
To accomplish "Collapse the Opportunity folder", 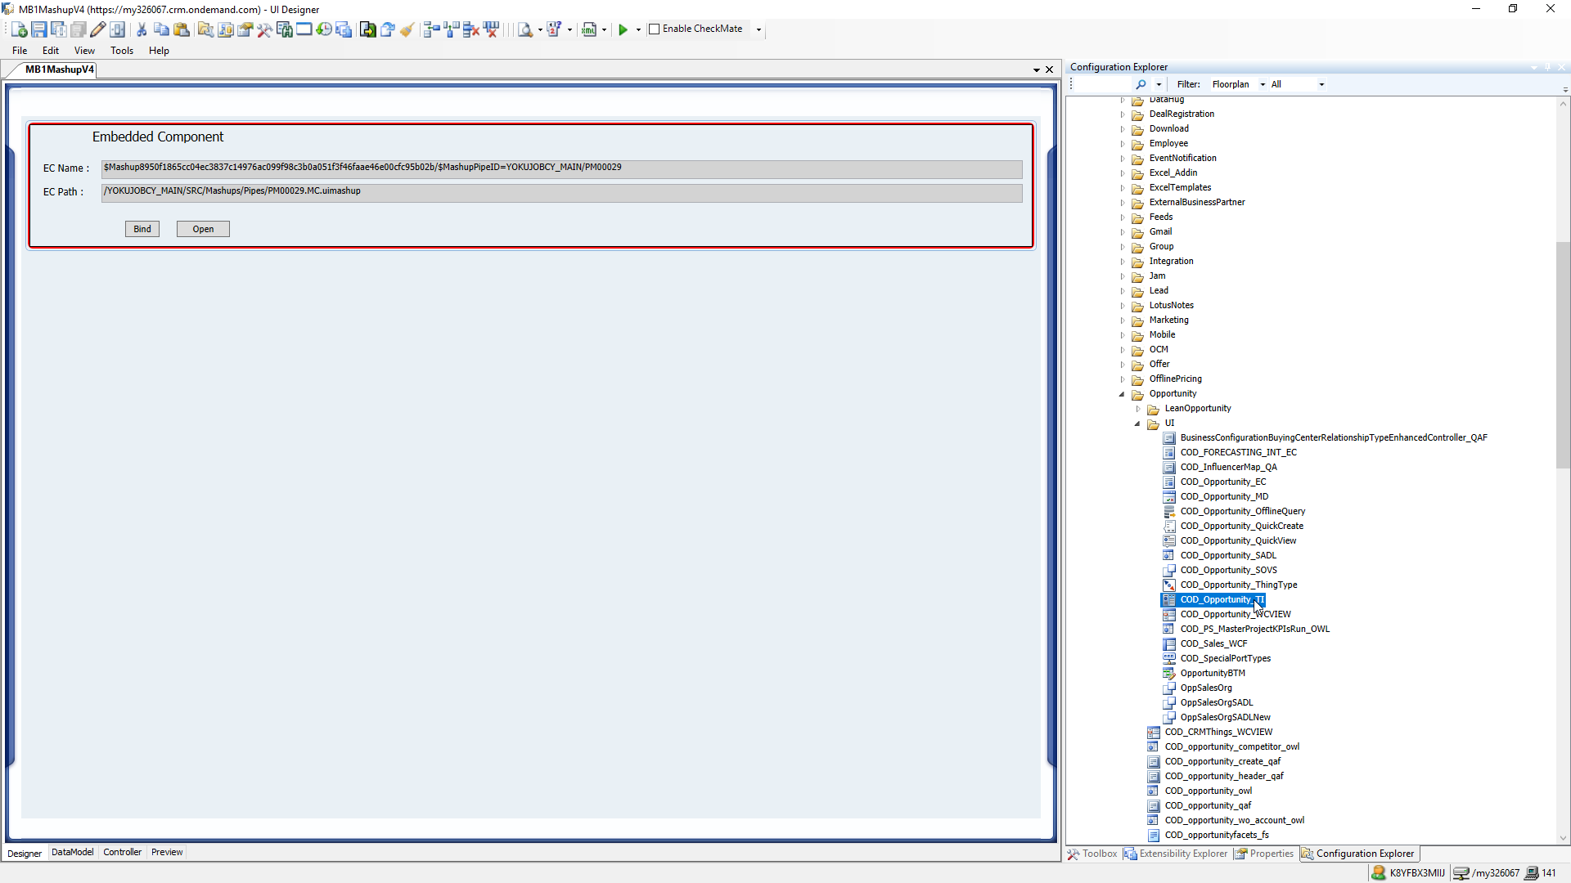I will click(x=1122, y=394).
